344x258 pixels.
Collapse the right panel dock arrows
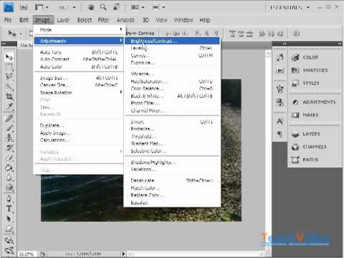tap(340, 44)
